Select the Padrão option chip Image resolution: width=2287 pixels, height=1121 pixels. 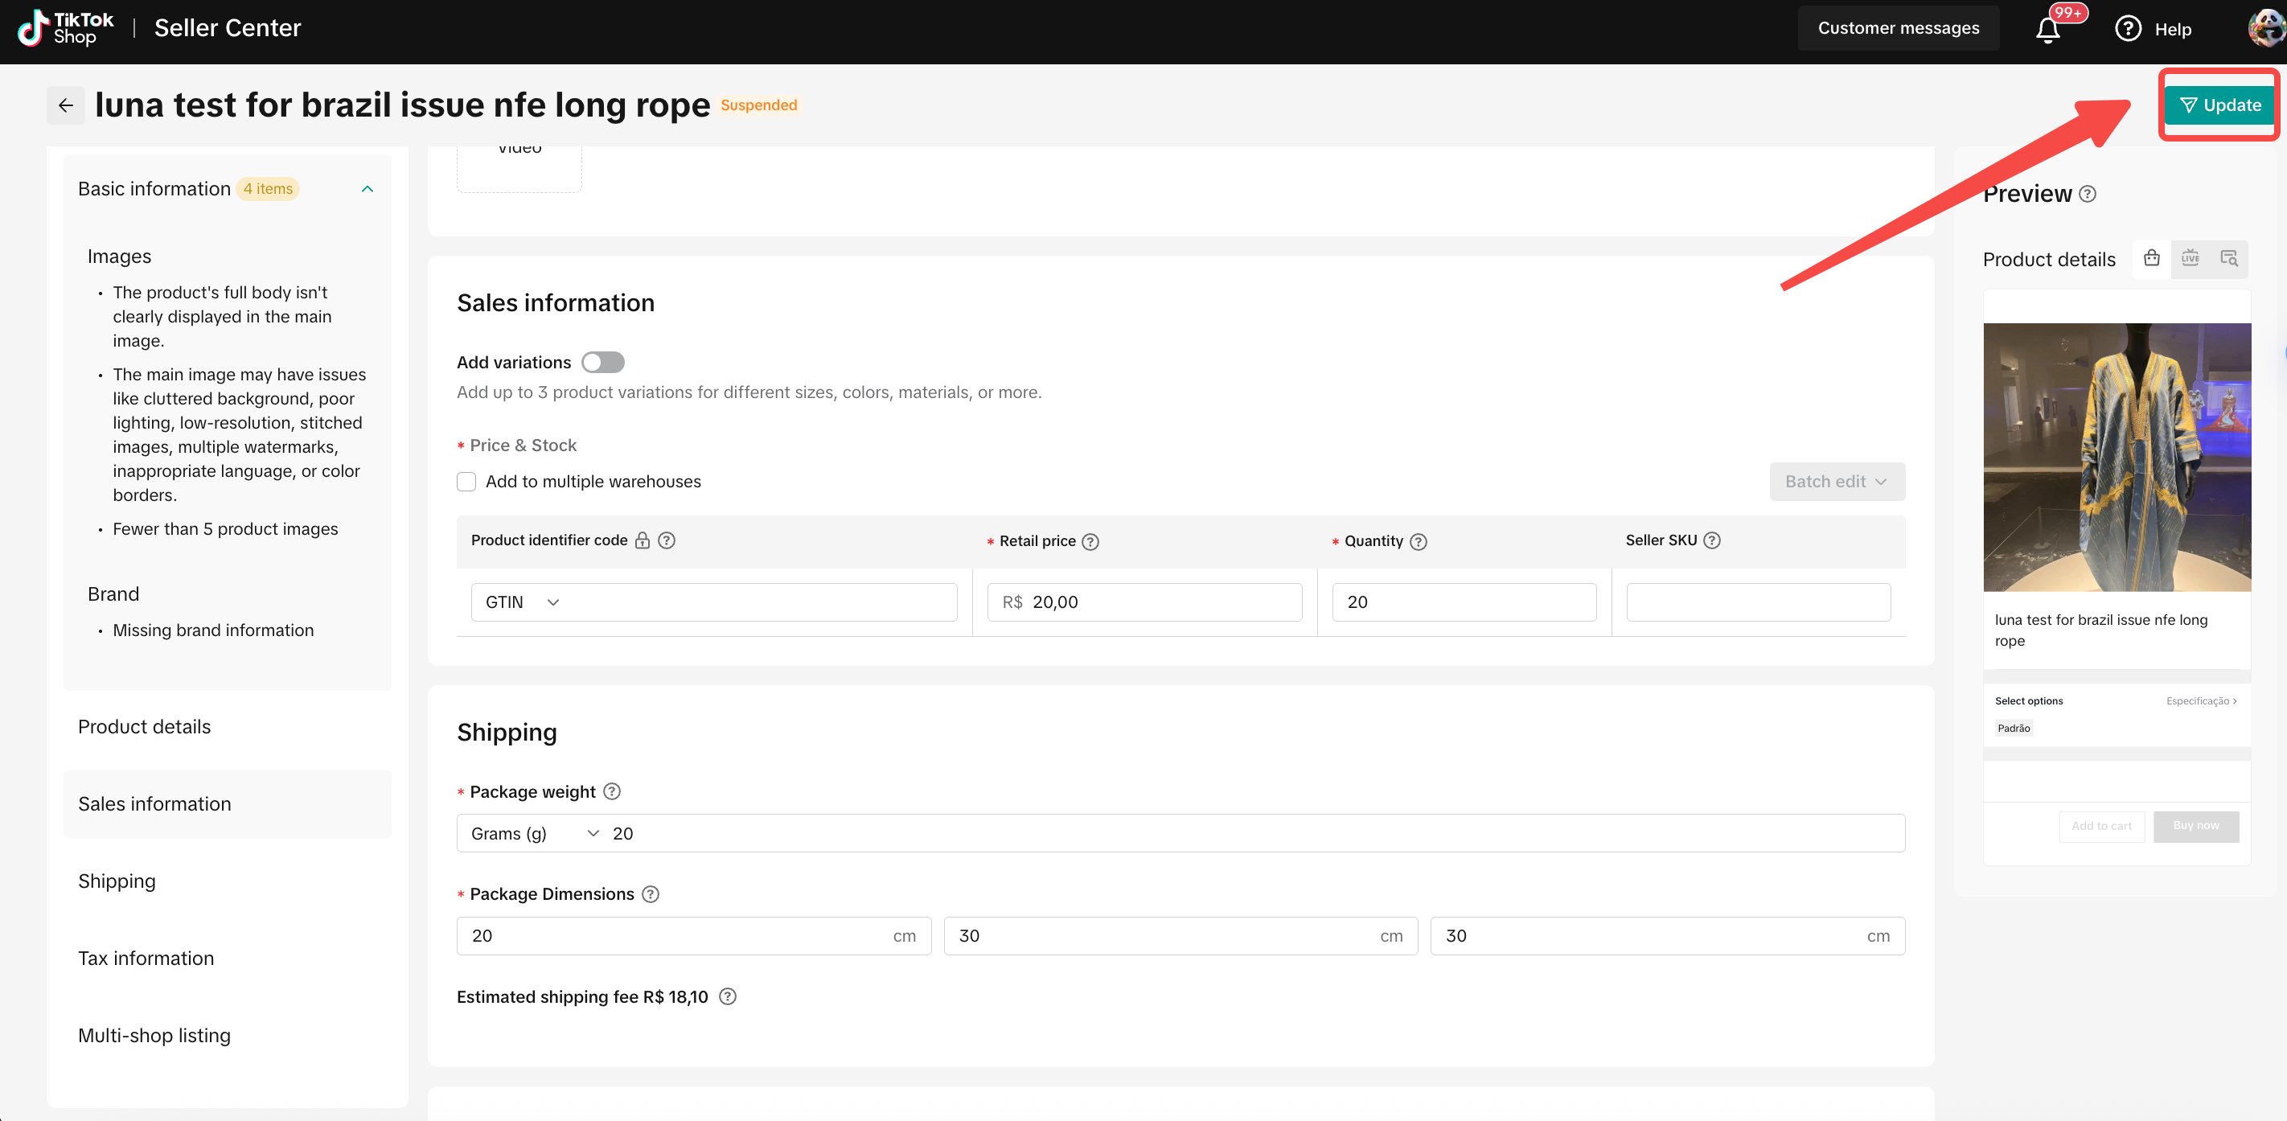click(2014, 729)
